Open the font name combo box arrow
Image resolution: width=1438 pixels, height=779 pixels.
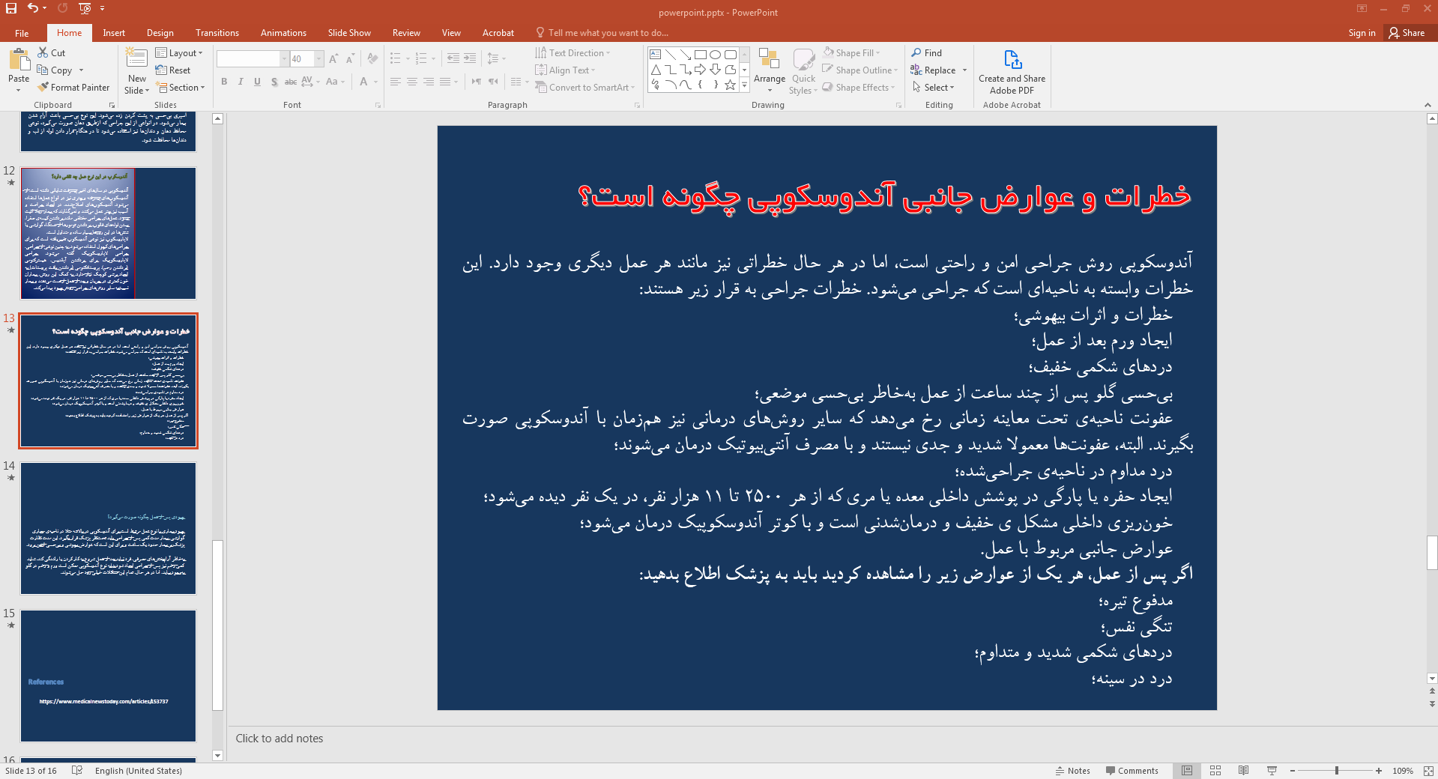[284, 58]
